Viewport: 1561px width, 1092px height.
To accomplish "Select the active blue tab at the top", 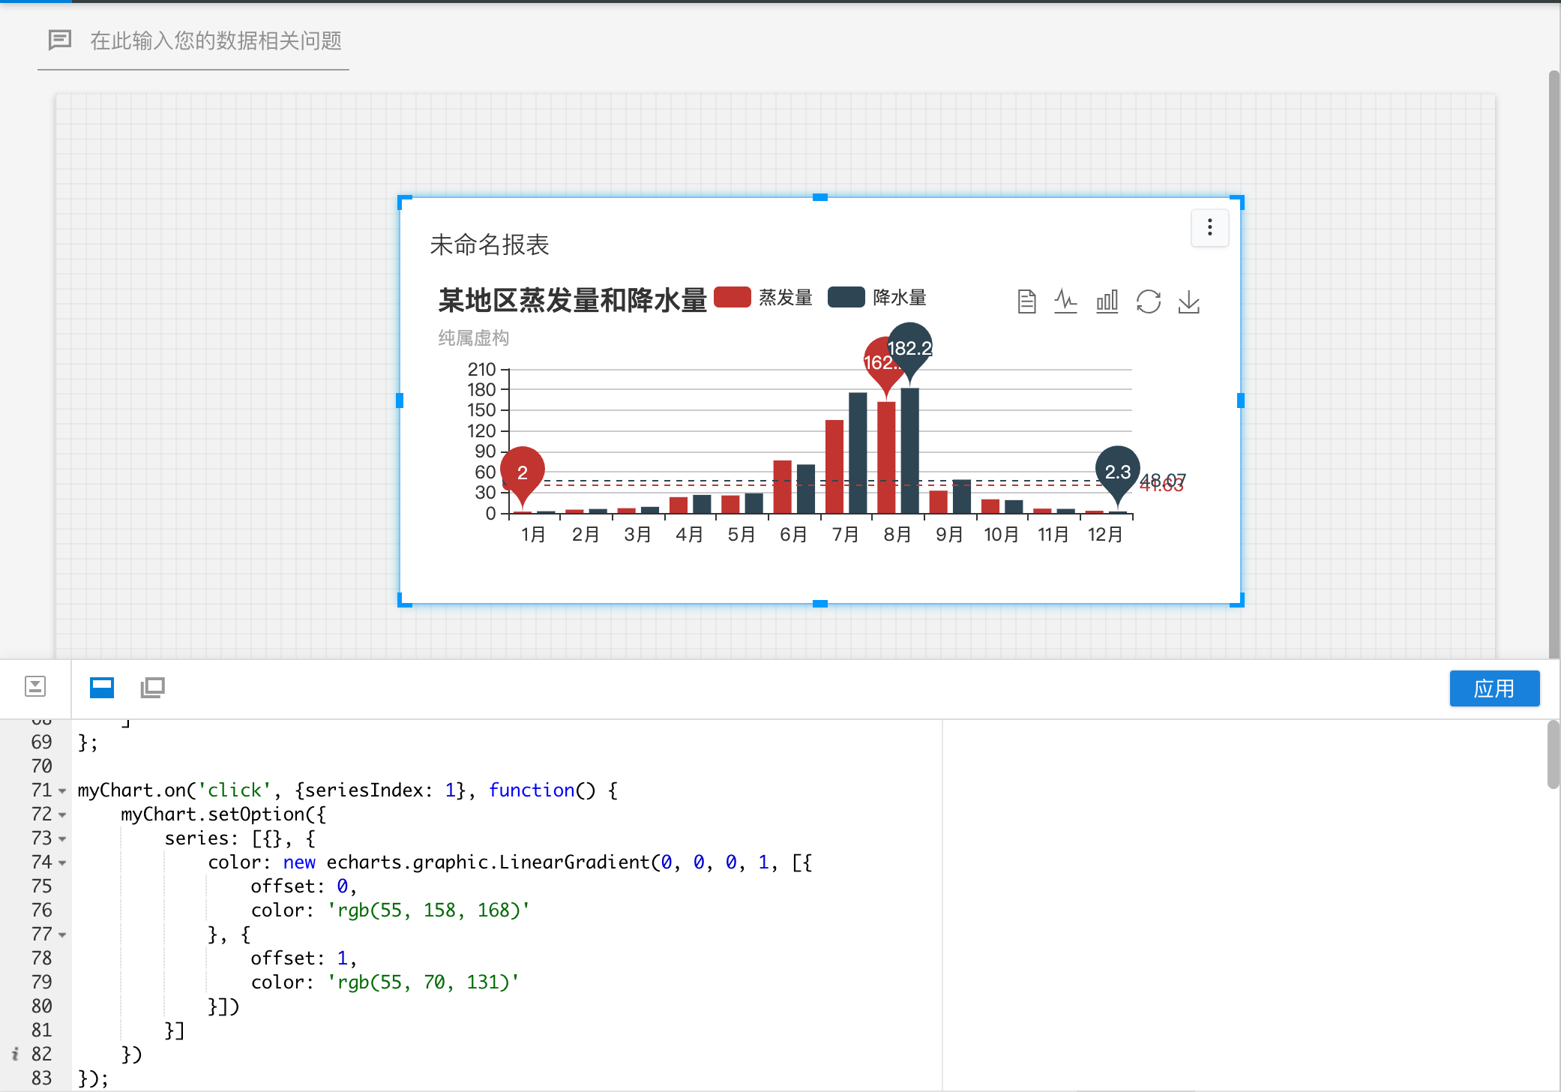I will pos(34,3).
